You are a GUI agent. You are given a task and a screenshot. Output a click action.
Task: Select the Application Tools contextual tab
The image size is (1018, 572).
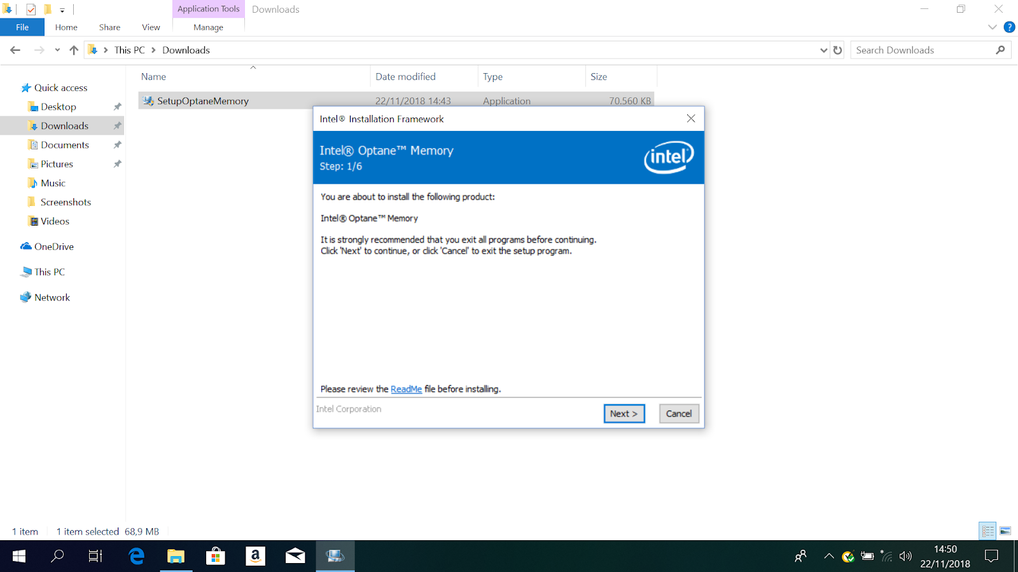click(208, 9)
